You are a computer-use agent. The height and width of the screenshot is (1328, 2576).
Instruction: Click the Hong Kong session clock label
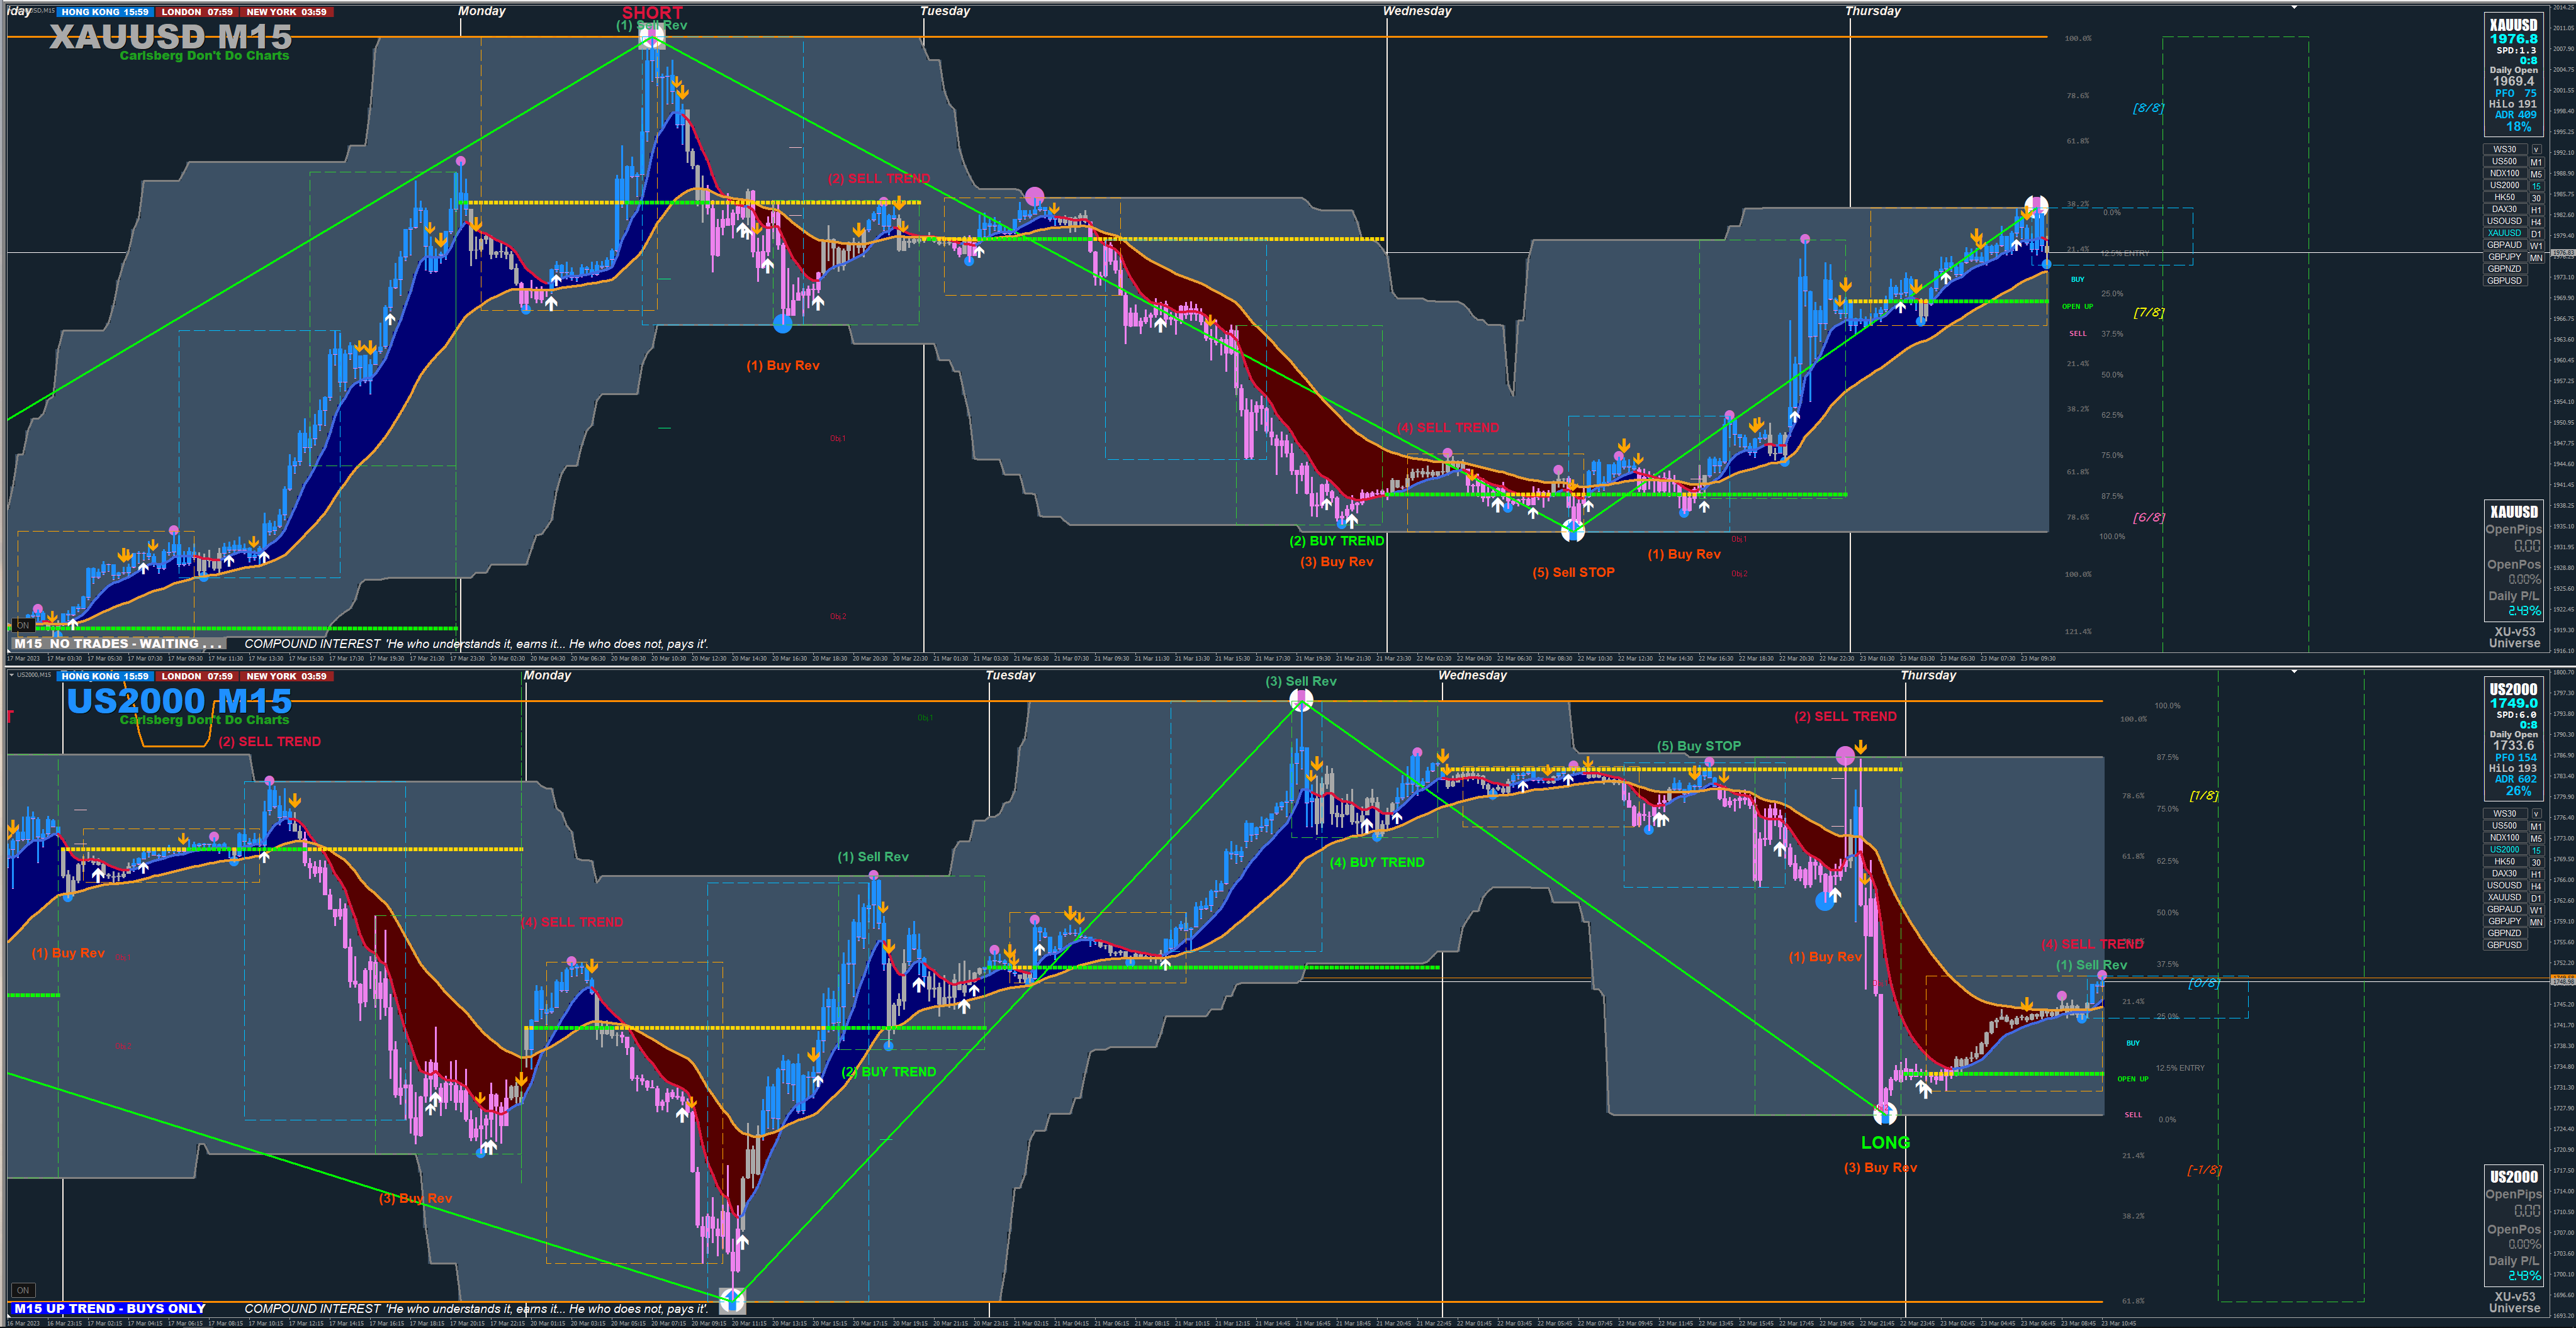point(104,12)
